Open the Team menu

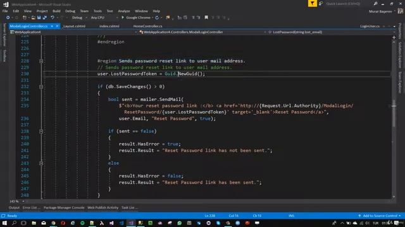click(84, 11)
